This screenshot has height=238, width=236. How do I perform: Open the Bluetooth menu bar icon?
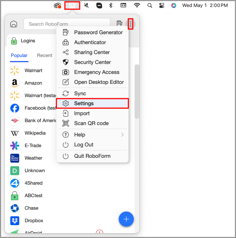(111, 6)
